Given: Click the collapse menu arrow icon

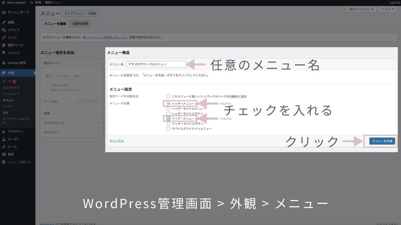Looking at the screenshot, I should pos(3,162).
